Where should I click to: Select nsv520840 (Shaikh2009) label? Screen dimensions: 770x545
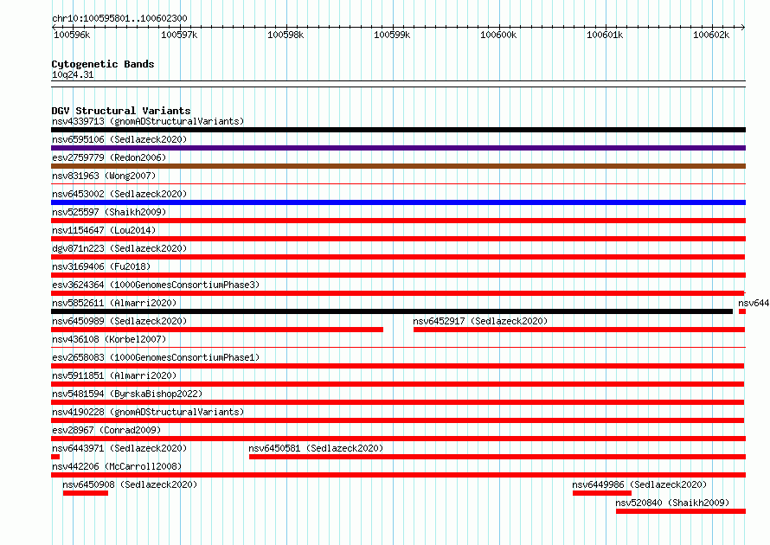coord(672,503)
